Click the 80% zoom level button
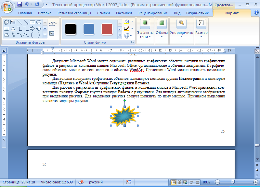The width and height of the screenshot is (260, 187). point(206,182)
